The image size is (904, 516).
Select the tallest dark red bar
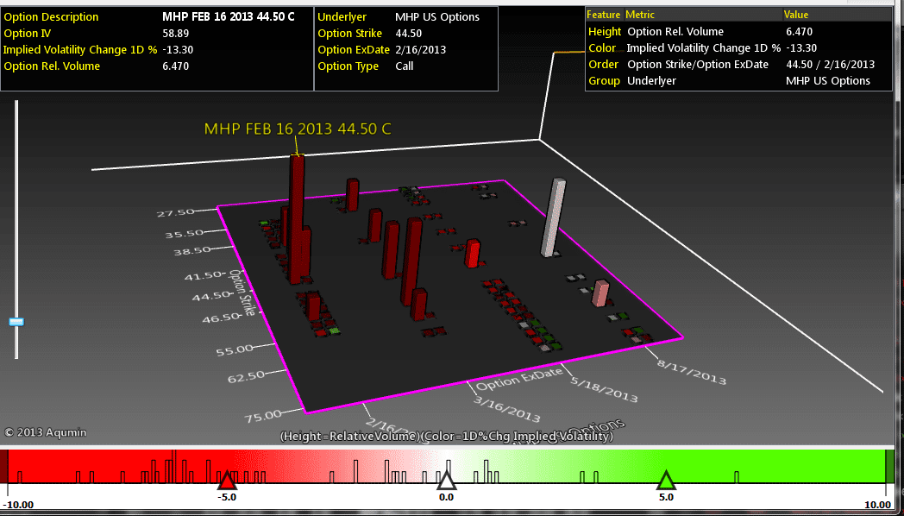coord(297,216)
